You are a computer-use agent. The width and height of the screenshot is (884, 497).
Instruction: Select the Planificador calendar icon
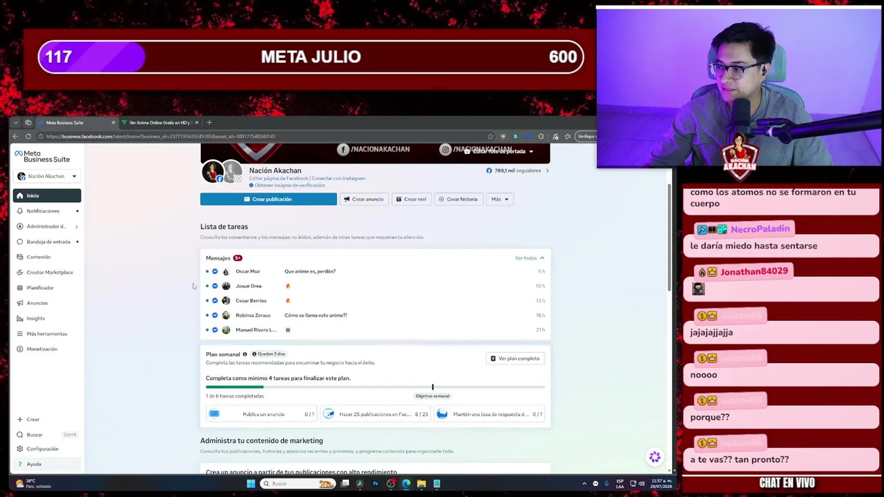[20, 288]
